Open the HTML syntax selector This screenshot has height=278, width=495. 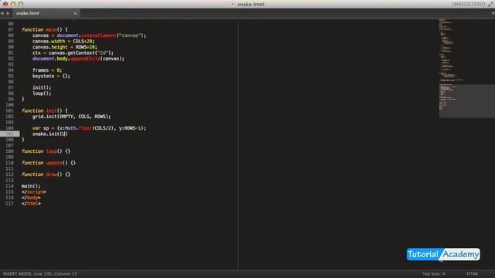[x=473, y=274]
